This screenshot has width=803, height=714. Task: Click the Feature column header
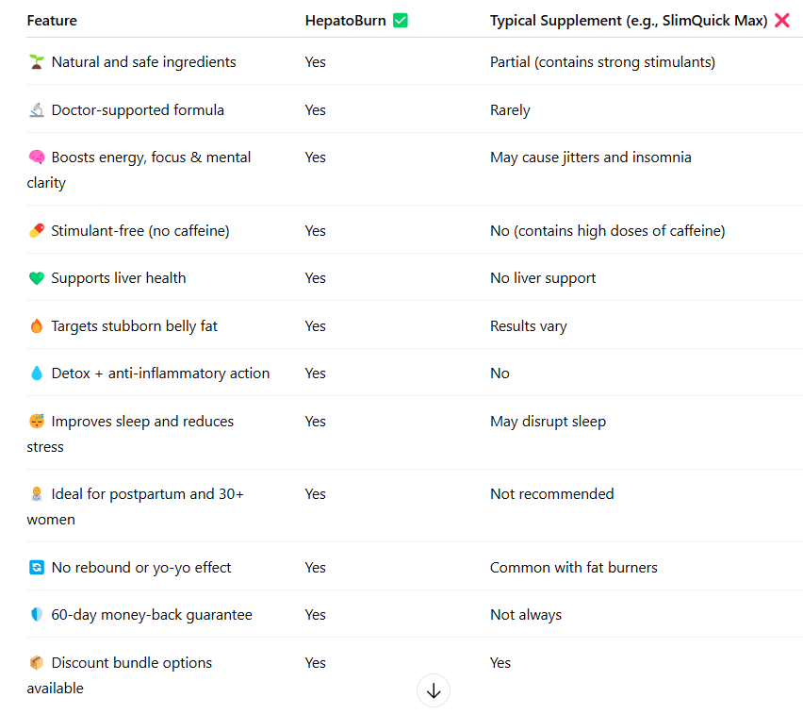click(52, 21)
